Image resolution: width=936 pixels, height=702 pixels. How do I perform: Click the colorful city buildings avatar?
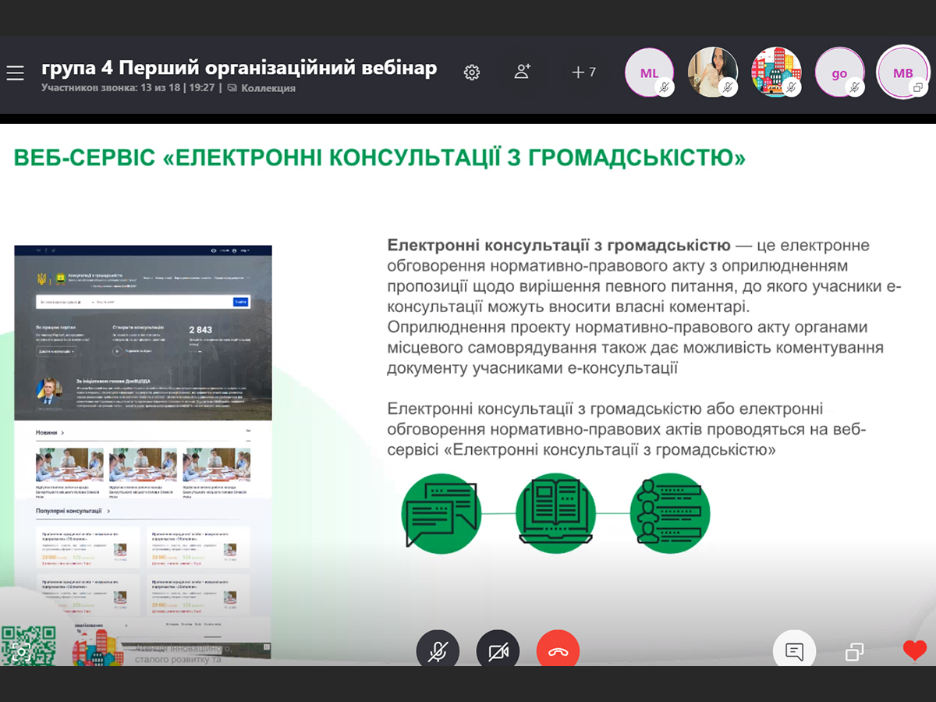(x=775, y=73)
